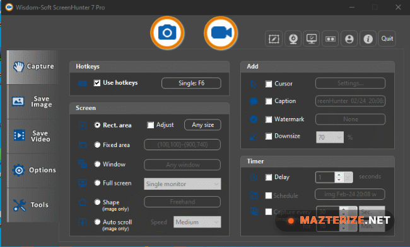Click the Downsize icon
Viewport: 410px width, 247px height.
pyautogui.click(x=254, y=136)
